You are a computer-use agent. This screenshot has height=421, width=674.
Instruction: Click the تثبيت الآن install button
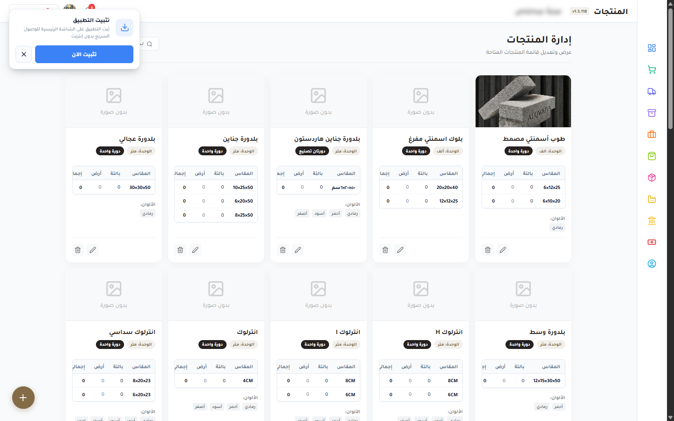point(84,54)
